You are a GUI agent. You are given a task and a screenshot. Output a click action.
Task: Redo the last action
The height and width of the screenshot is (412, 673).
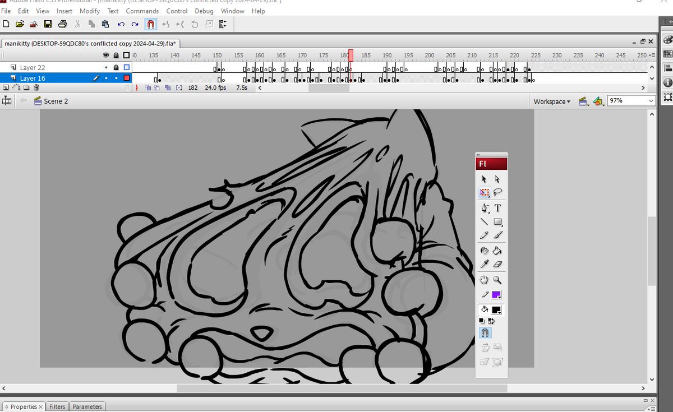135,24
